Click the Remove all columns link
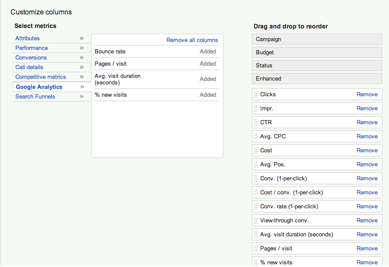This screenshot has height=267, width=389. tap(192, 40)
